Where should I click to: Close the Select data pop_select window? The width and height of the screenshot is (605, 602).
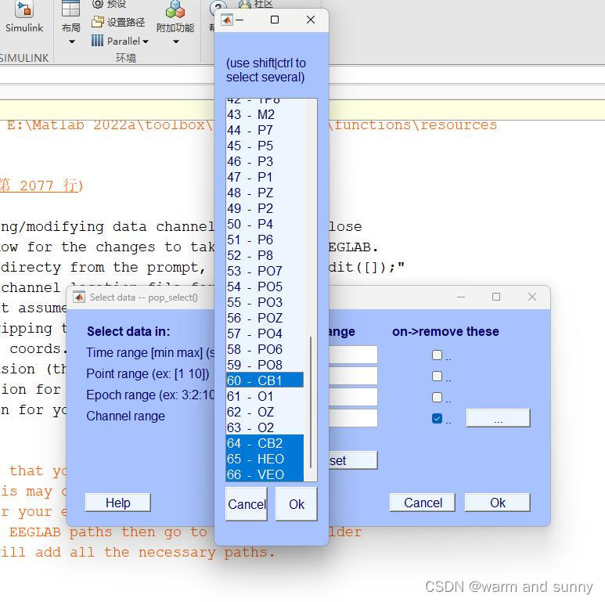(x=532, y=297)
